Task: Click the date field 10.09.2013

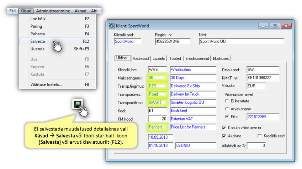Action: click(161, 137)
